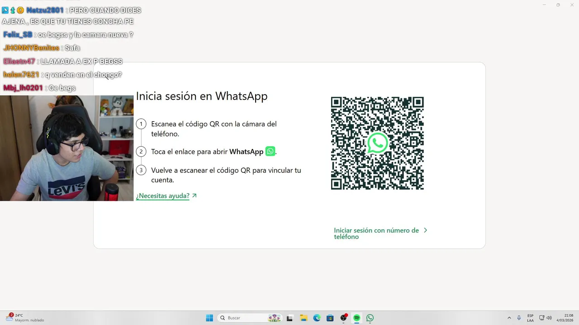Viewport: 579px width, 325px height.
Task: Launch Microsoft Edge from the taskbar
Action: tap(317, 318)
